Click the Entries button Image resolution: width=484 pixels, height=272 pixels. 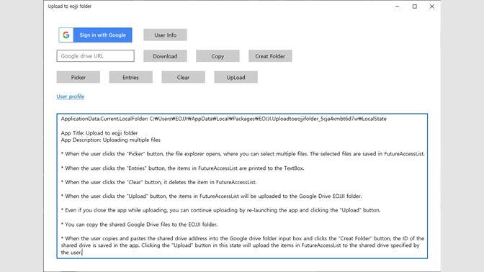[x=130, y=78]
